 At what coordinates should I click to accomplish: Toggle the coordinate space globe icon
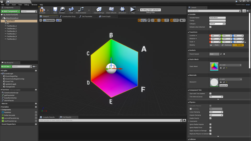[149, 20]
